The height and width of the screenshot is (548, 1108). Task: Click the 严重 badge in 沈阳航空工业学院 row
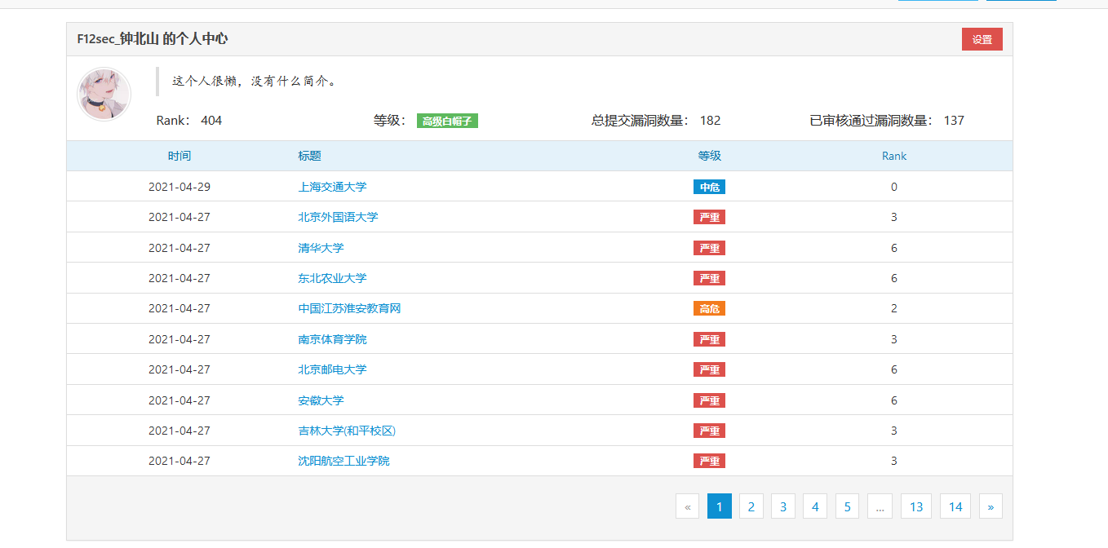point(709,461)
